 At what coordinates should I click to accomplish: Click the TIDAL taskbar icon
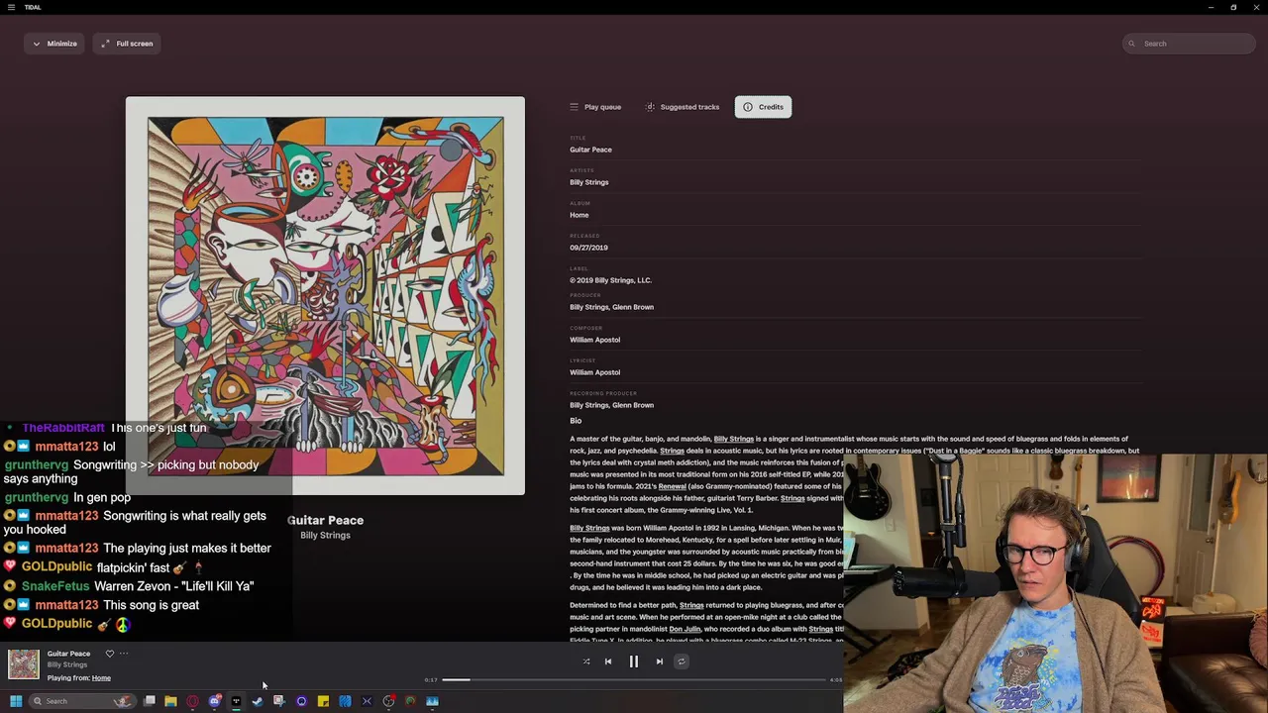pyautogui.click(x=236, y=701)
